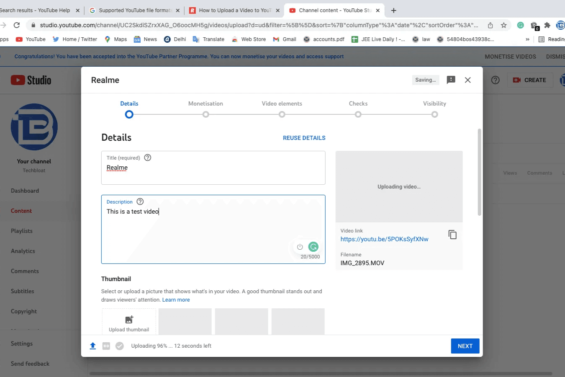Select the first auto-generated thumbnail placeholder
Image resolution: width=565 pixels, height=377 pixels.
pyautogui.click(x=185, y=321)
